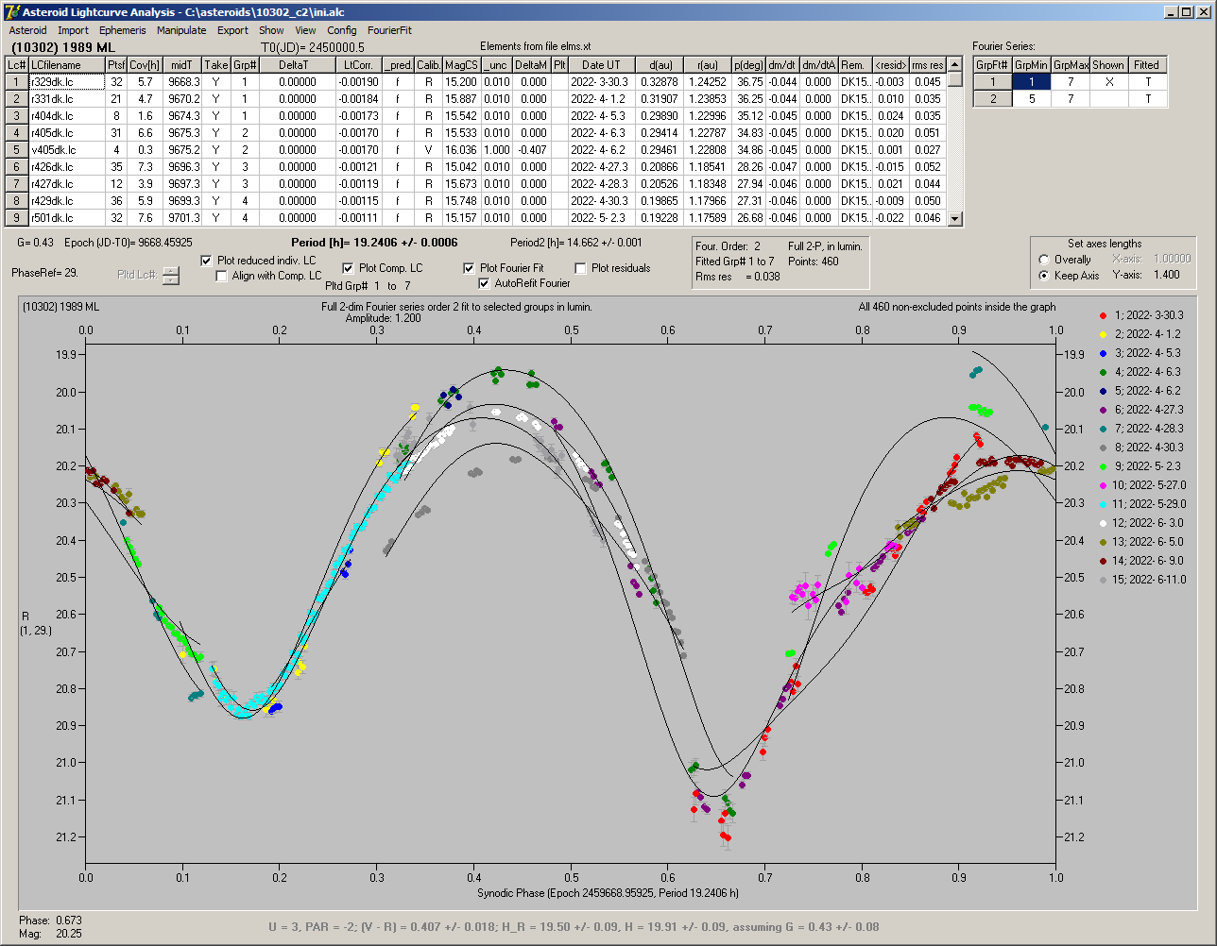This screenshot has width=1217, height=946.
Task: Click the r501dk.lc filename cell
Action: pos(66,218)
